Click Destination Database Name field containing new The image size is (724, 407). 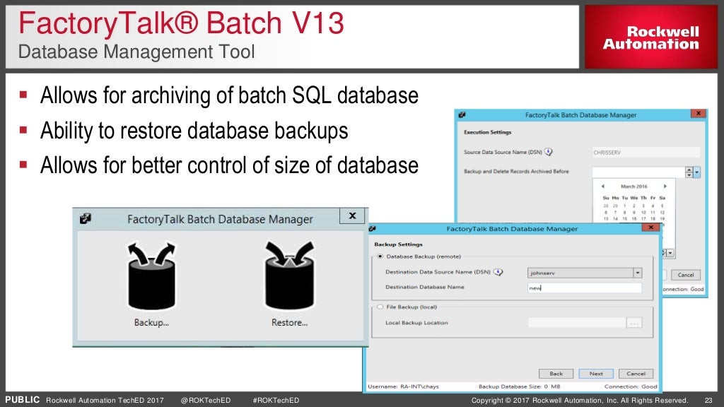click(x=585, y=288)
